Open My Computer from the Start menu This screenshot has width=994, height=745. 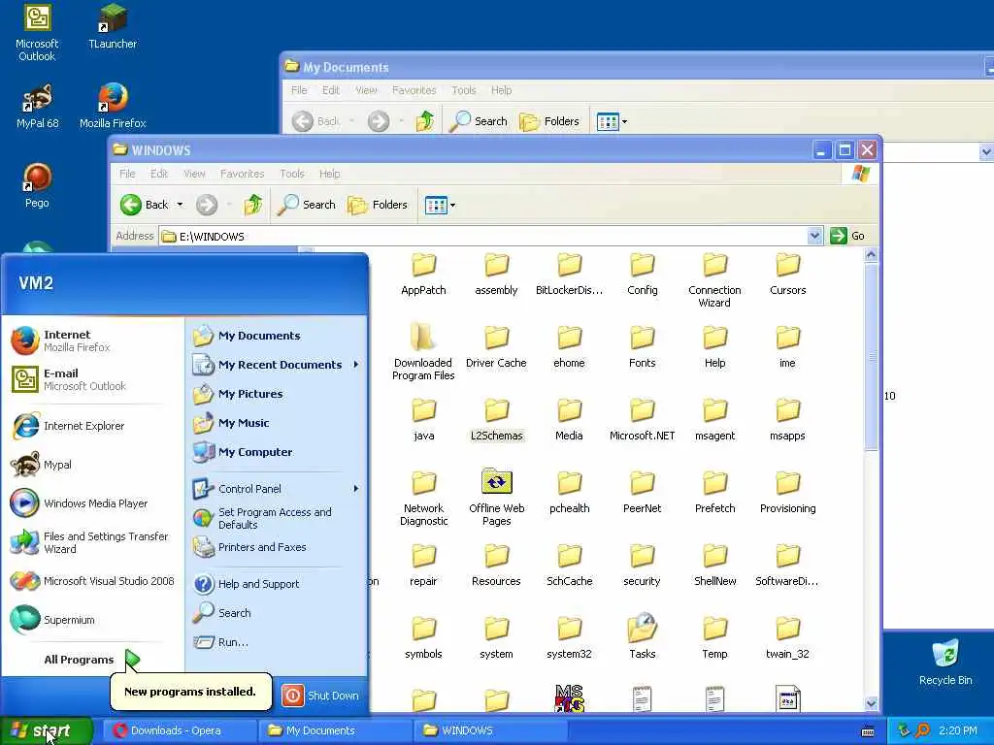[x=277, y=452]
